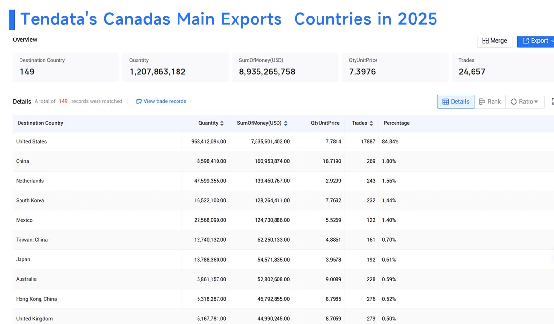Sort by Trades column arrows
This screenshot has width=554, height=324.
(371, 123)
